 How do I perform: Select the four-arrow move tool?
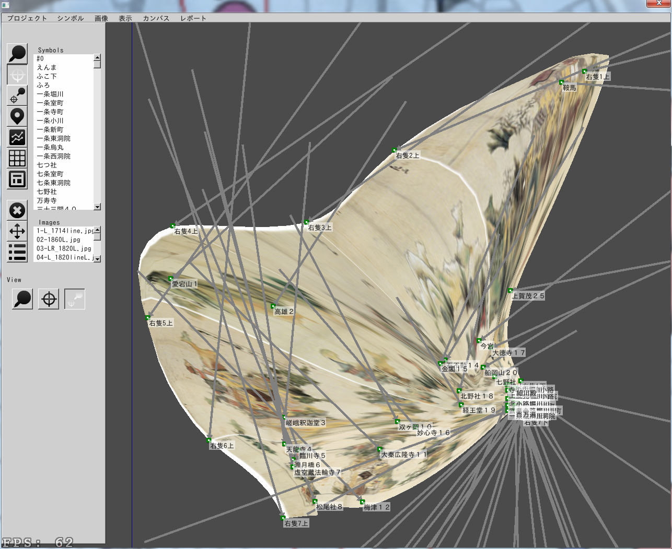pos(17,231)
